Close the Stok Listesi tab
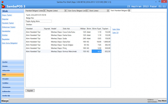The height and width of the screenshot is (104, 168). click(108, 11)
